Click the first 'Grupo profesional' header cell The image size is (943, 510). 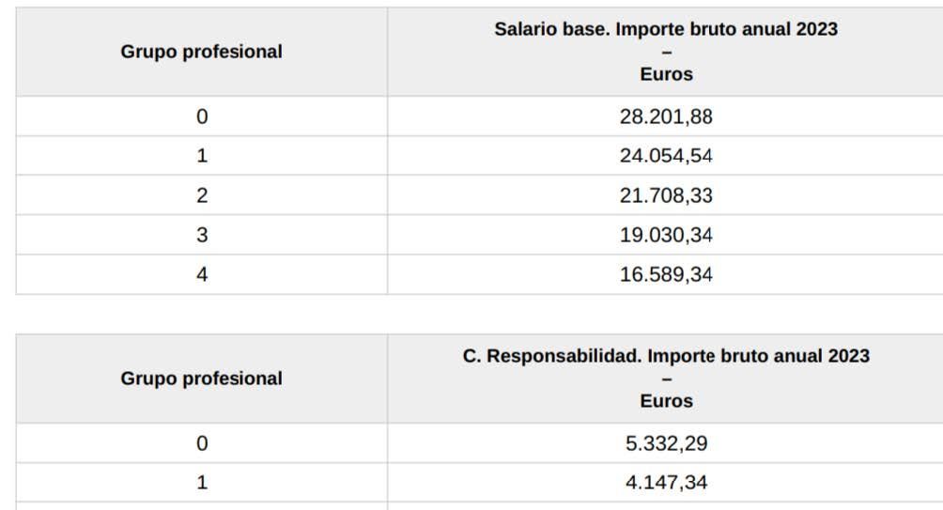pos(202,52)
